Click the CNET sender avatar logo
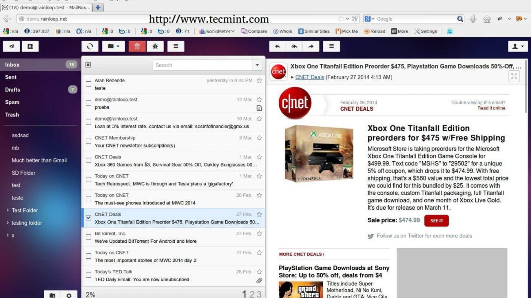Screen dimensions: 531x298 click(278, 72)
